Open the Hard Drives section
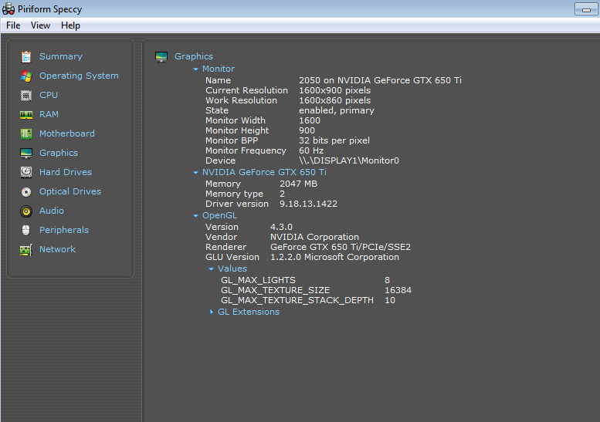The height and width of the screenshot is (422, 600). point(66,172)
